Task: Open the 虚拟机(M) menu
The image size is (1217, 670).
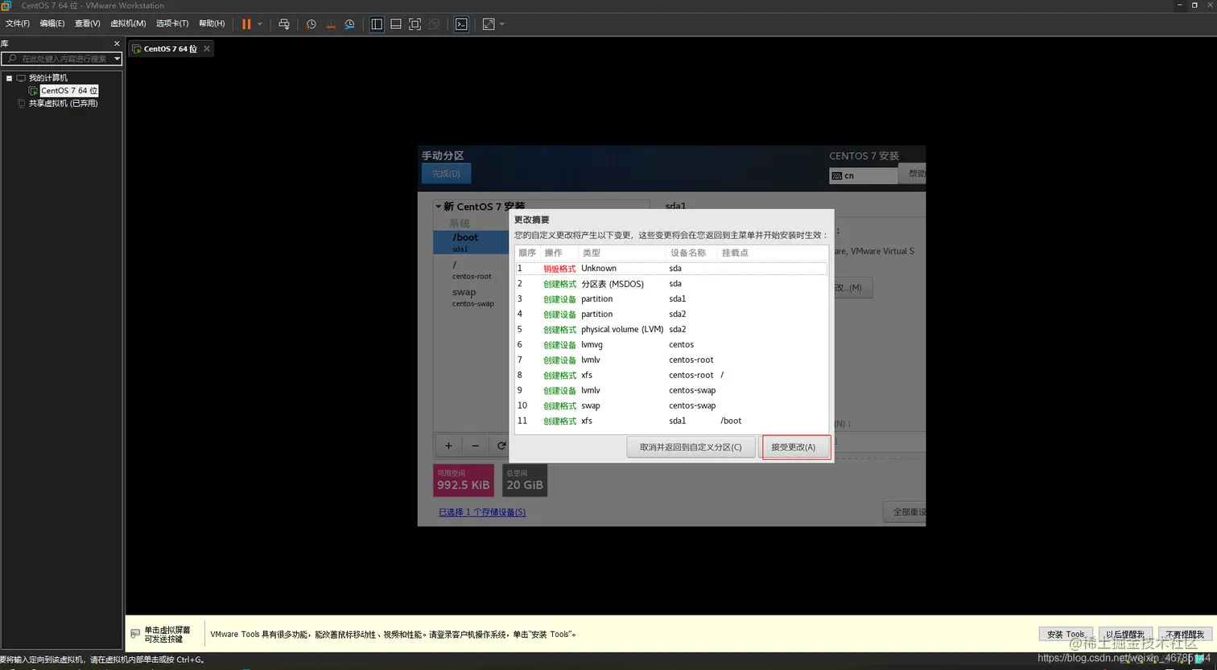Action: pyautogui.click(x=128, y=23)
